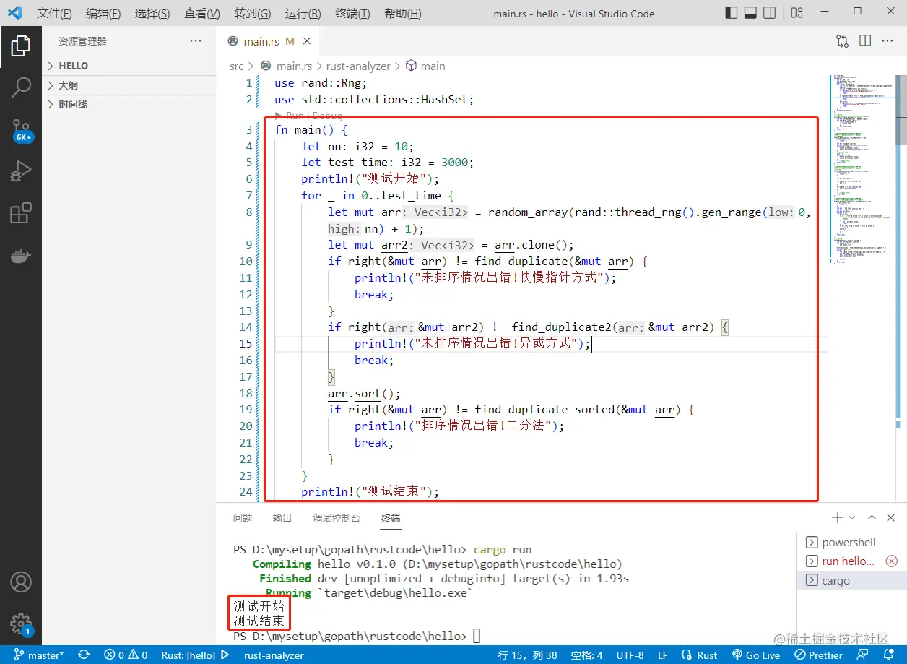Open the Explorer view in activity bar
Screen dimensions: 907x664
pyautogui.click(x=20, y=46)
